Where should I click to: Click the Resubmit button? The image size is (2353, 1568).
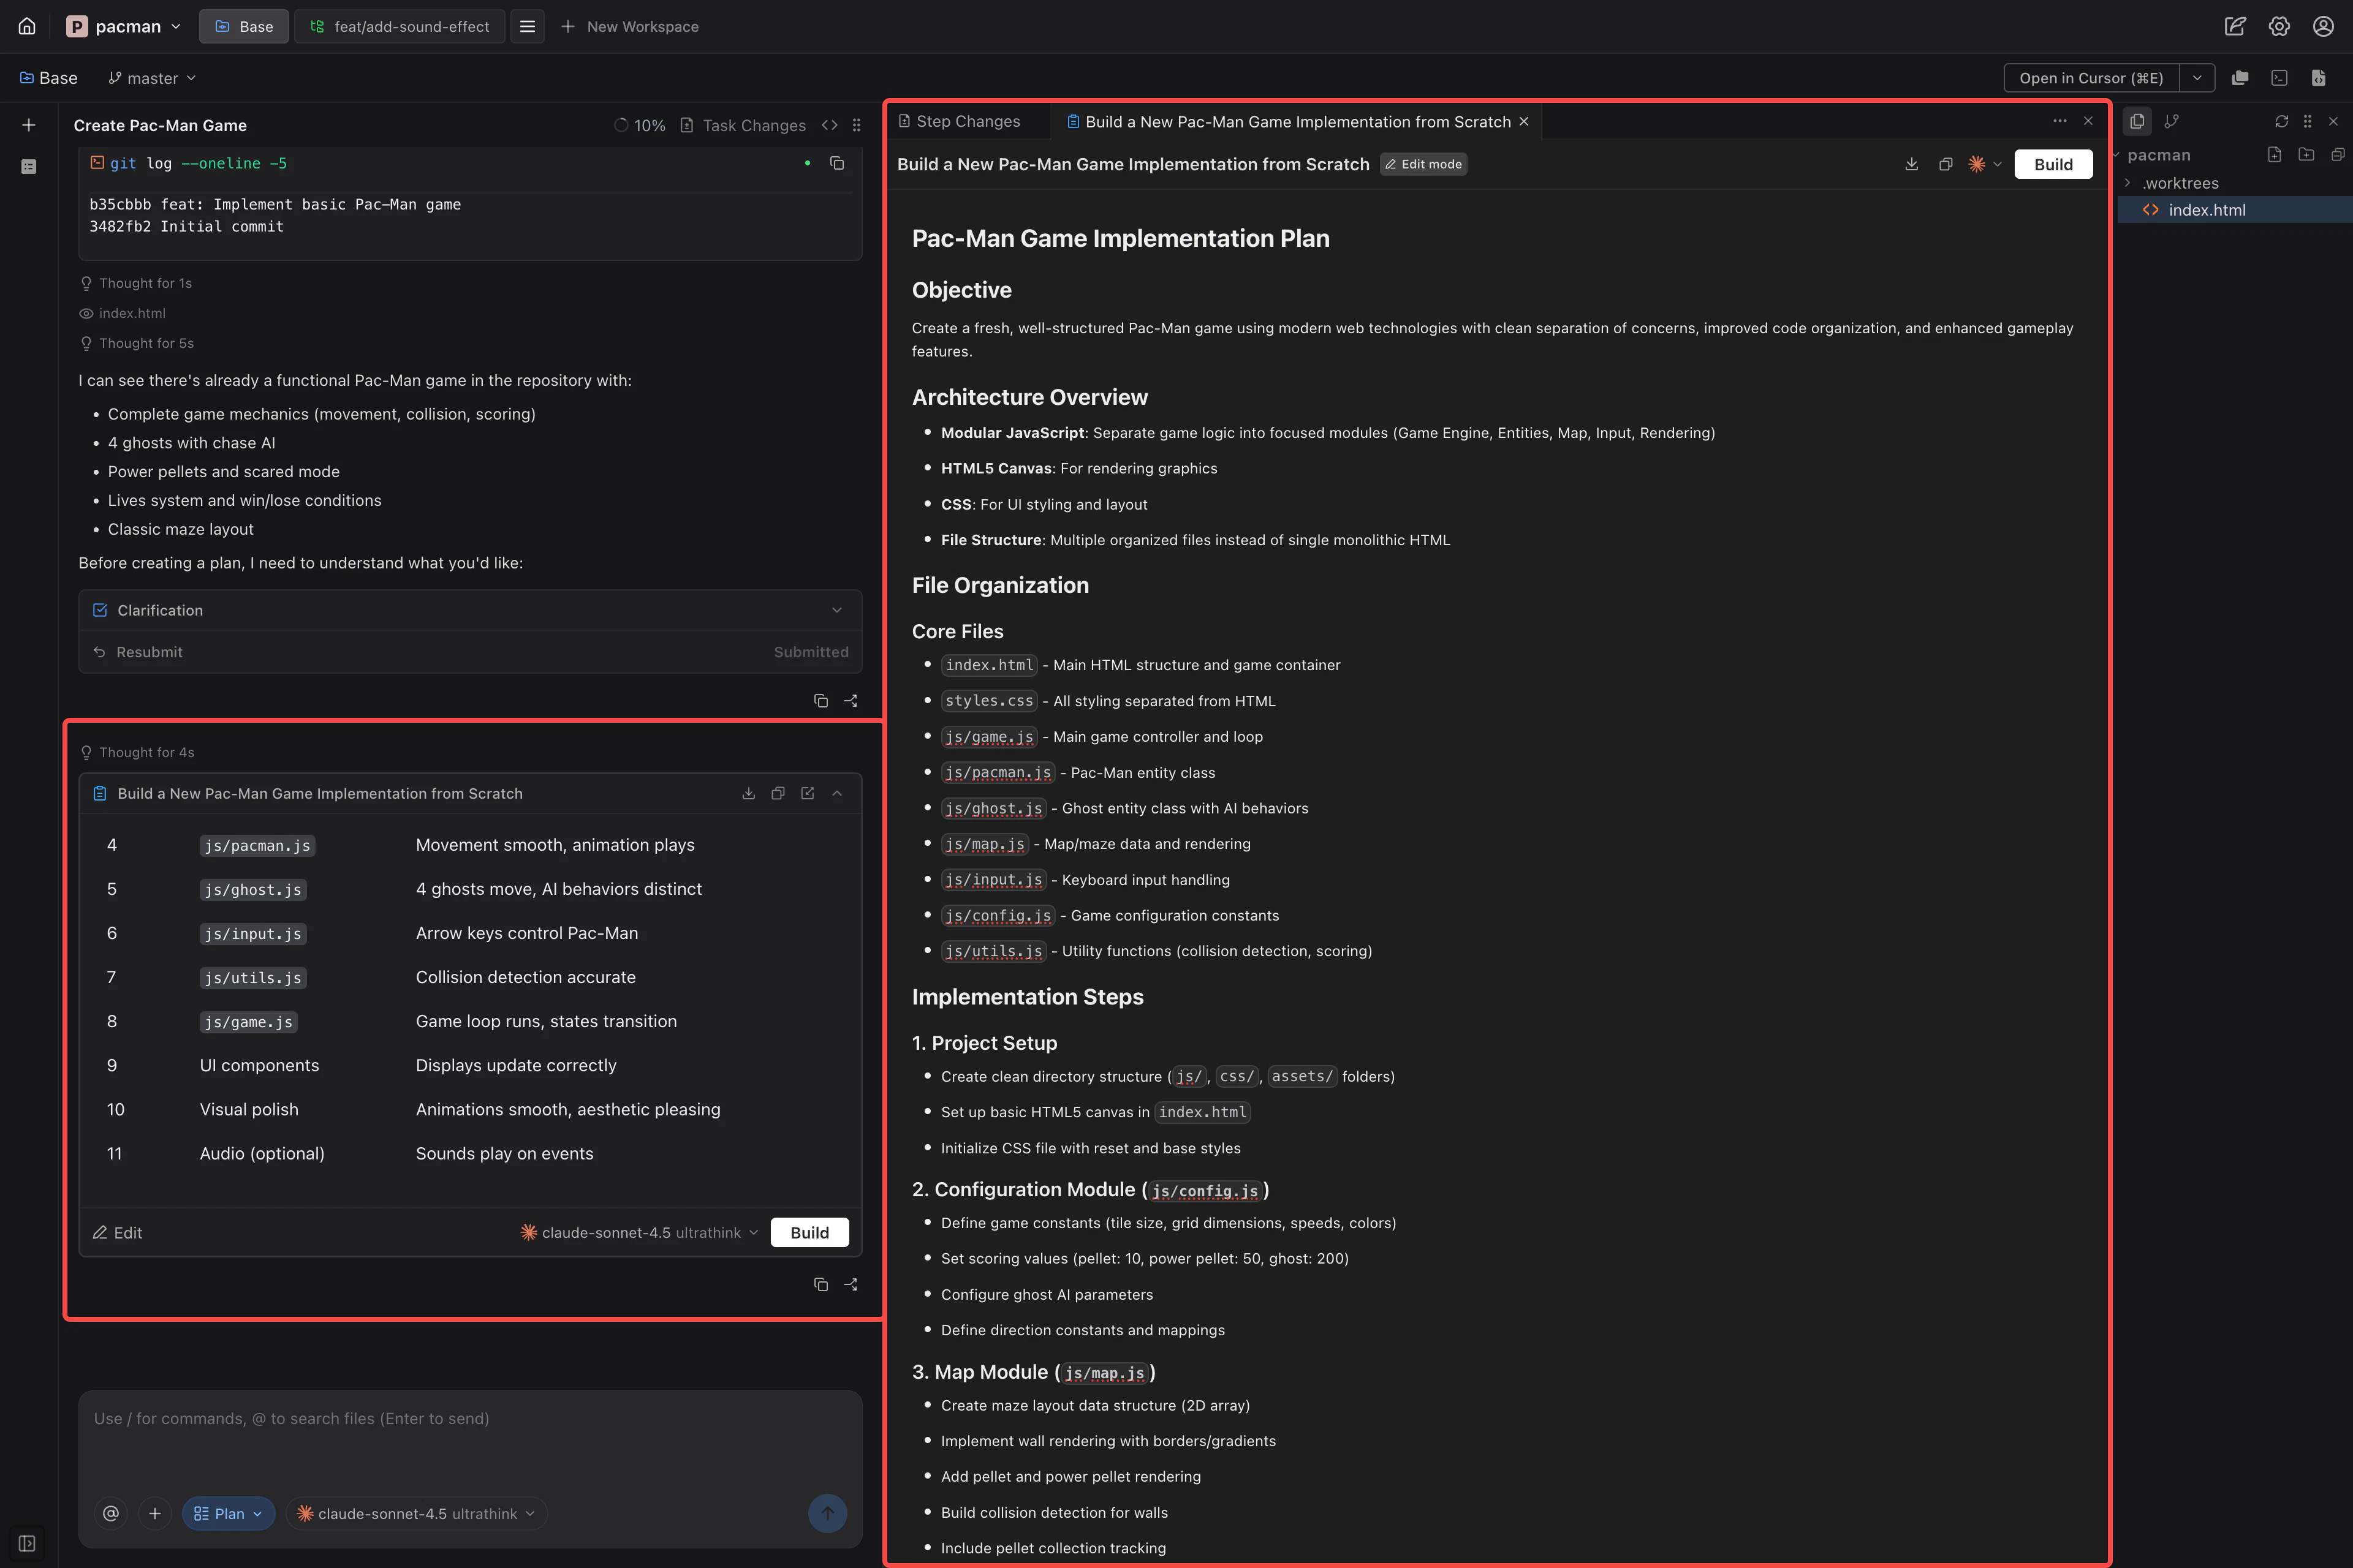tap(138, 652)
